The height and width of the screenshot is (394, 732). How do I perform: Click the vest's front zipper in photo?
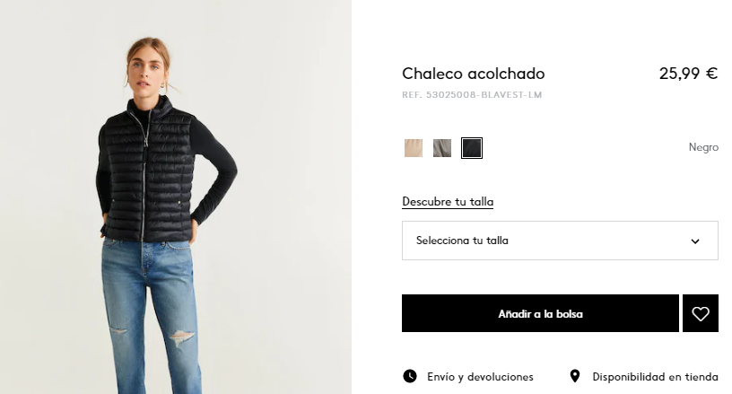click(x=144, y=178)
